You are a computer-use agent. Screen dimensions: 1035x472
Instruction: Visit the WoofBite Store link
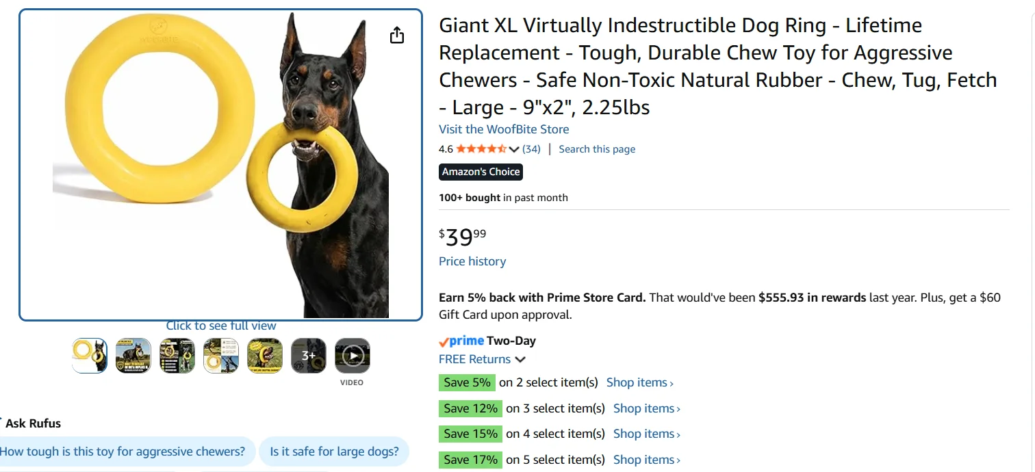click(504, 129)
